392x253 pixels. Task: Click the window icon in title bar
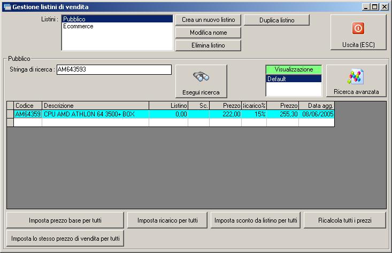tap(7, 7)
